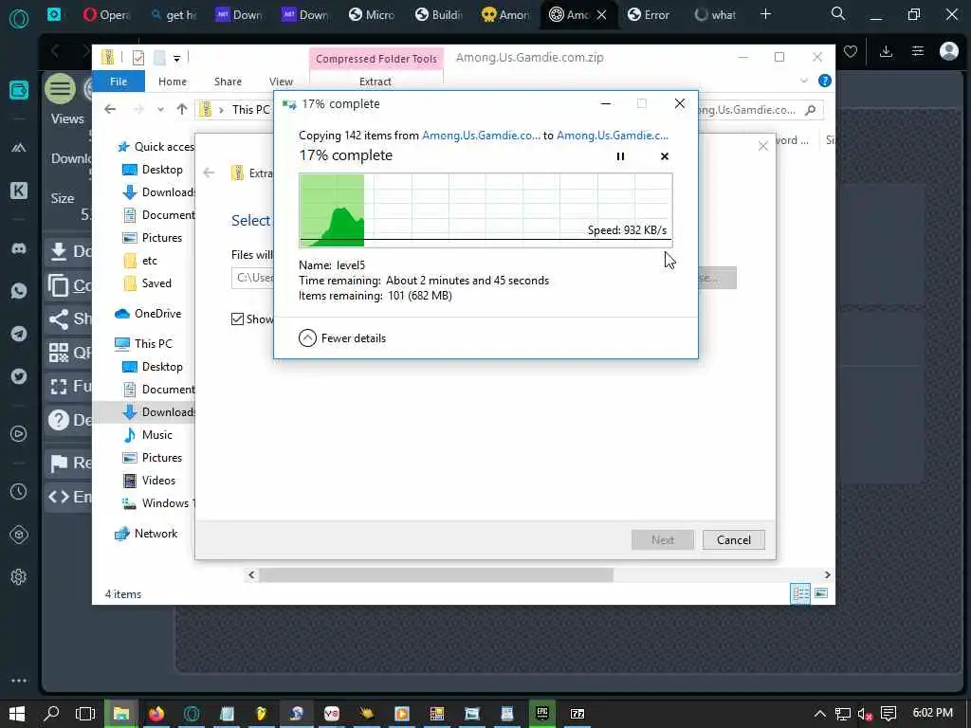Click heart bookmark icon in Opera

pos(851,51)
